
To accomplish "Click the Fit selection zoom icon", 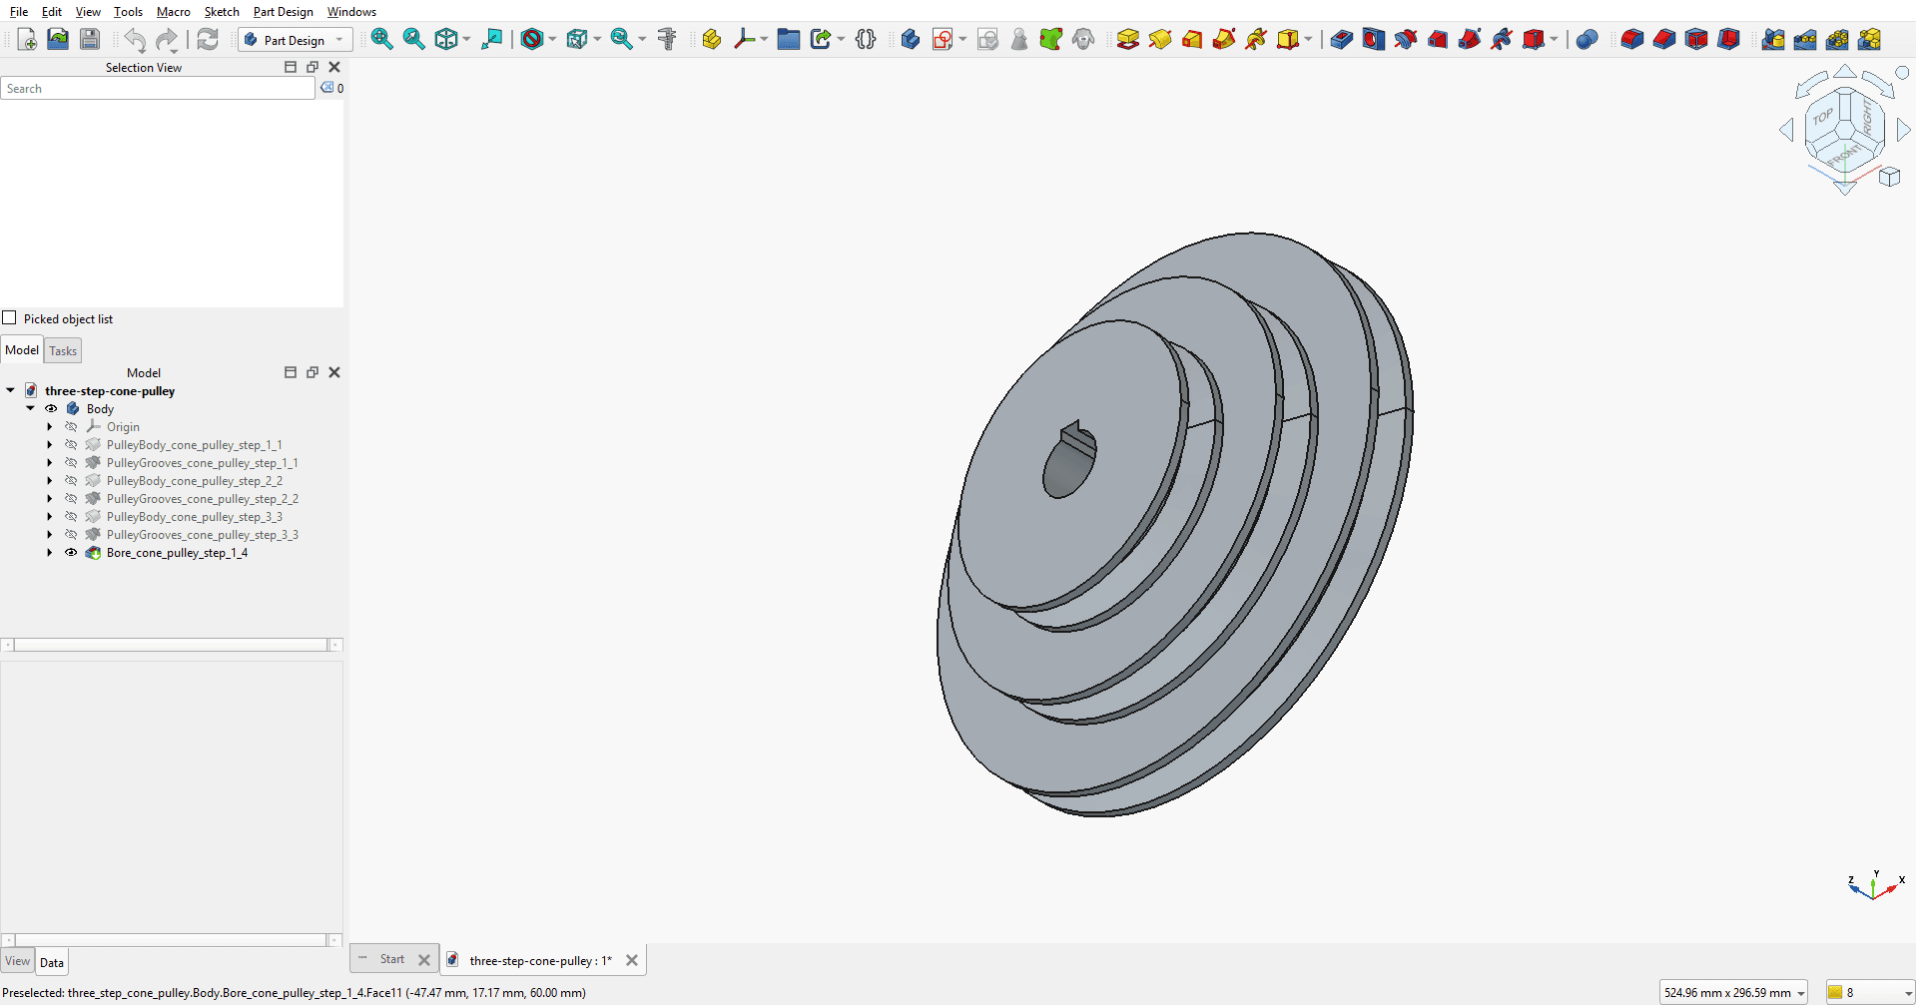I will tap(413, 39).
